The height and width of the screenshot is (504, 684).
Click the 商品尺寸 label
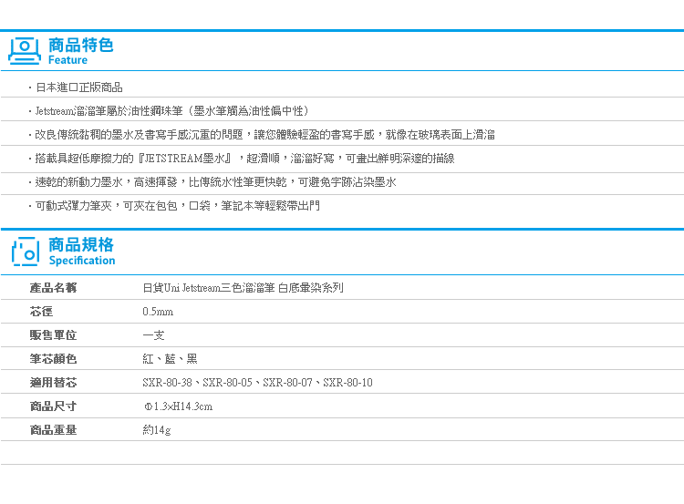(53, 406)
